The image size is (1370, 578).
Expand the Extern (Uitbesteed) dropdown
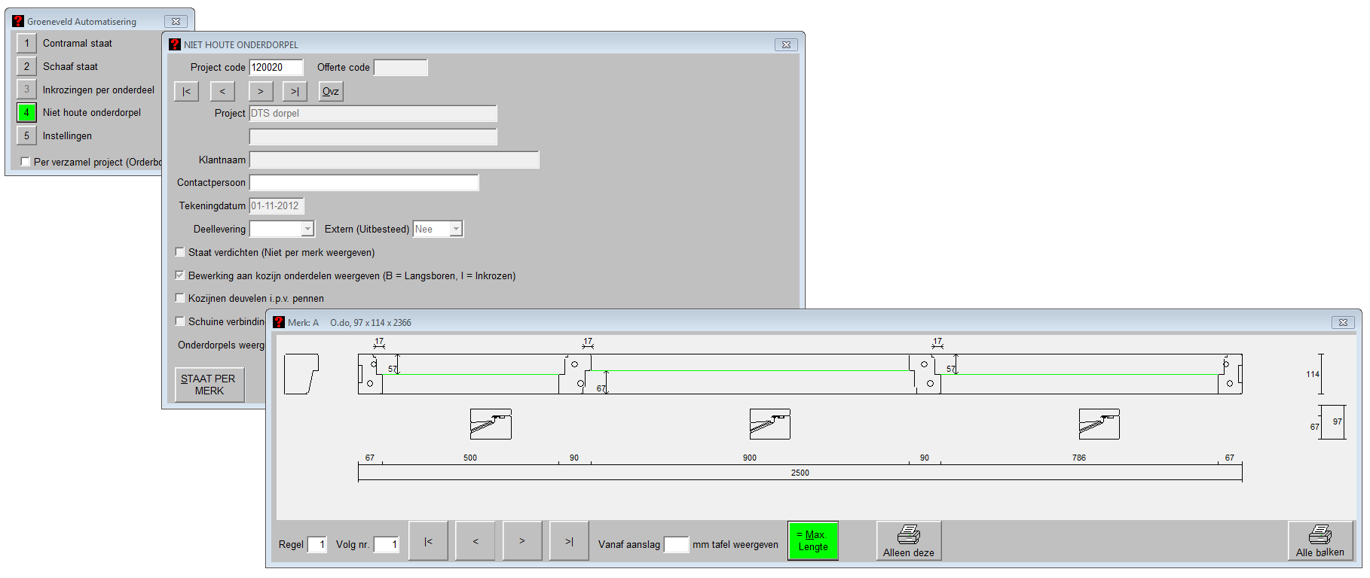(456, 229)
